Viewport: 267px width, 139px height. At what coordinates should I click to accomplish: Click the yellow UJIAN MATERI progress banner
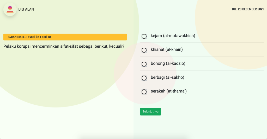point(65,37)
